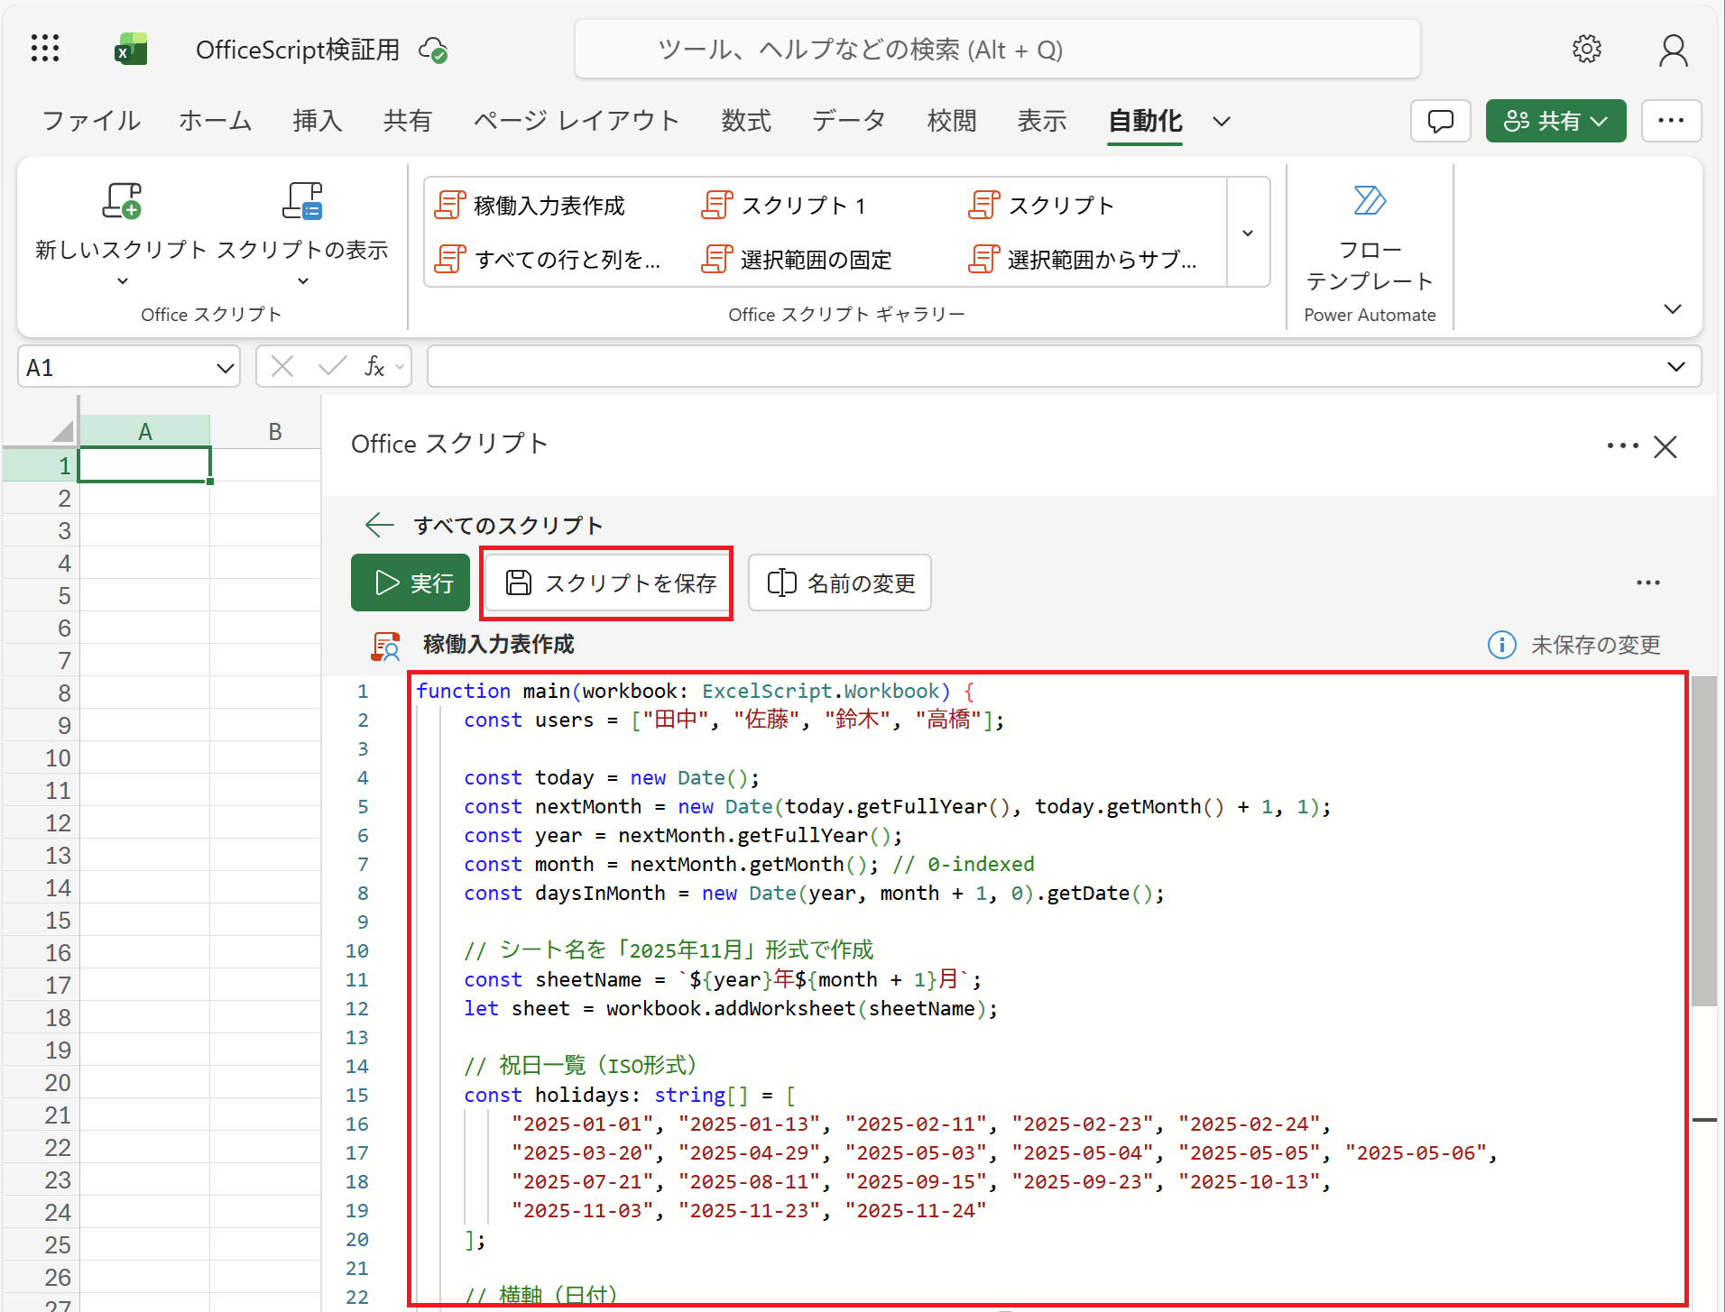
Task: Switch to the ホーム tab
Action: point(215,121)
